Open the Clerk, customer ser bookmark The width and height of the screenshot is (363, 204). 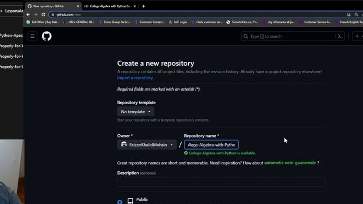coord(207,22)
